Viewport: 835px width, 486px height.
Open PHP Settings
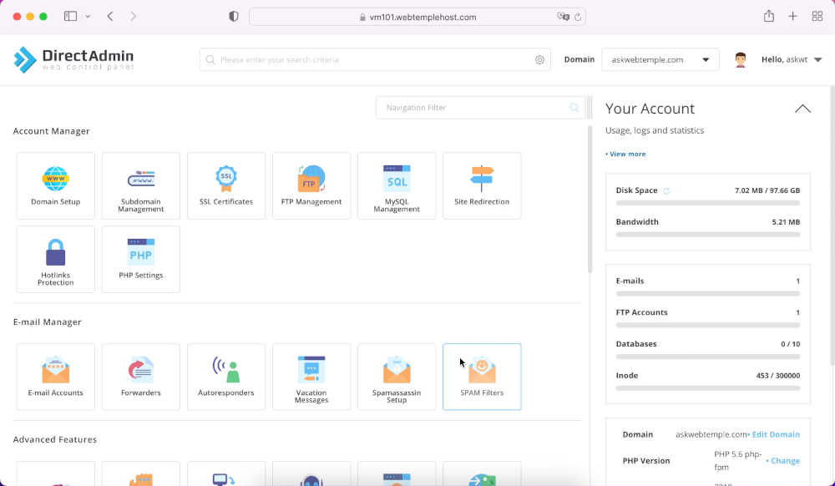click(140, 259)
